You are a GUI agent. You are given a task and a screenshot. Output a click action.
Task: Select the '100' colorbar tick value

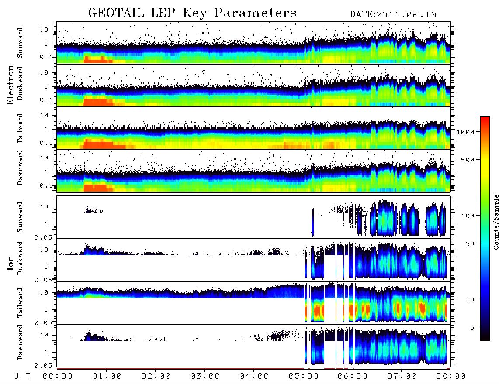point(468,216)
